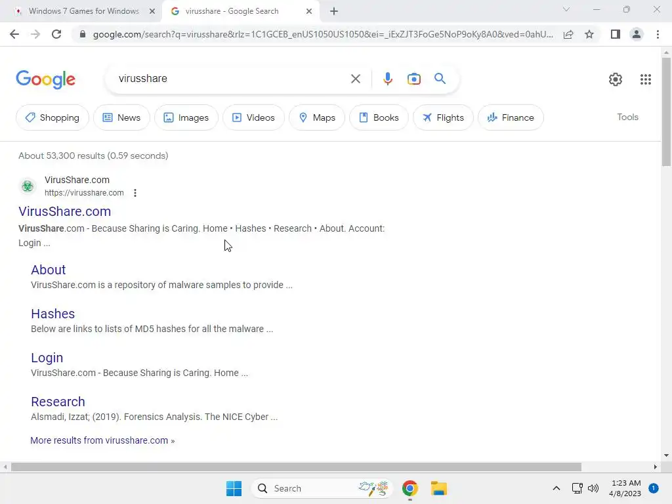
Task: Open tab search dropdown chevron
Action: tap(566, 9)
